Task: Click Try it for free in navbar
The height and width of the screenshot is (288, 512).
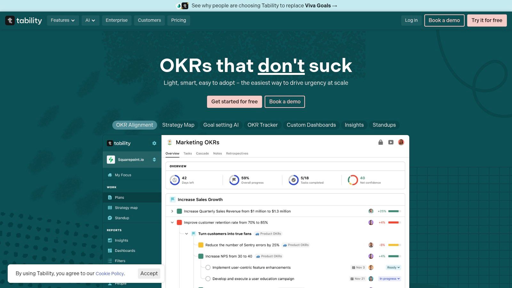Action: 487,20
